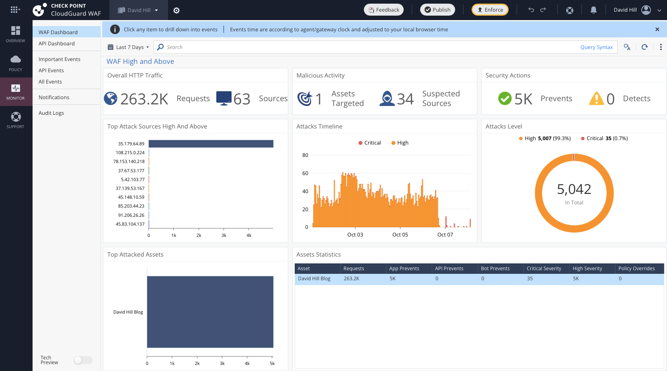Viewport: 667px width, 371px height.
Task: Sort by the Requests column header
Action: tap(363, 269)
